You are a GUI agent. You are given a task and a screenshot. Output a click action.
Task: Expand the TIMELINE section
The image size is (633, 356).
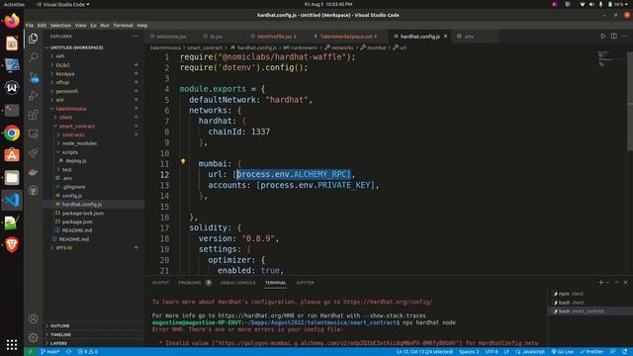click(61, 334)
